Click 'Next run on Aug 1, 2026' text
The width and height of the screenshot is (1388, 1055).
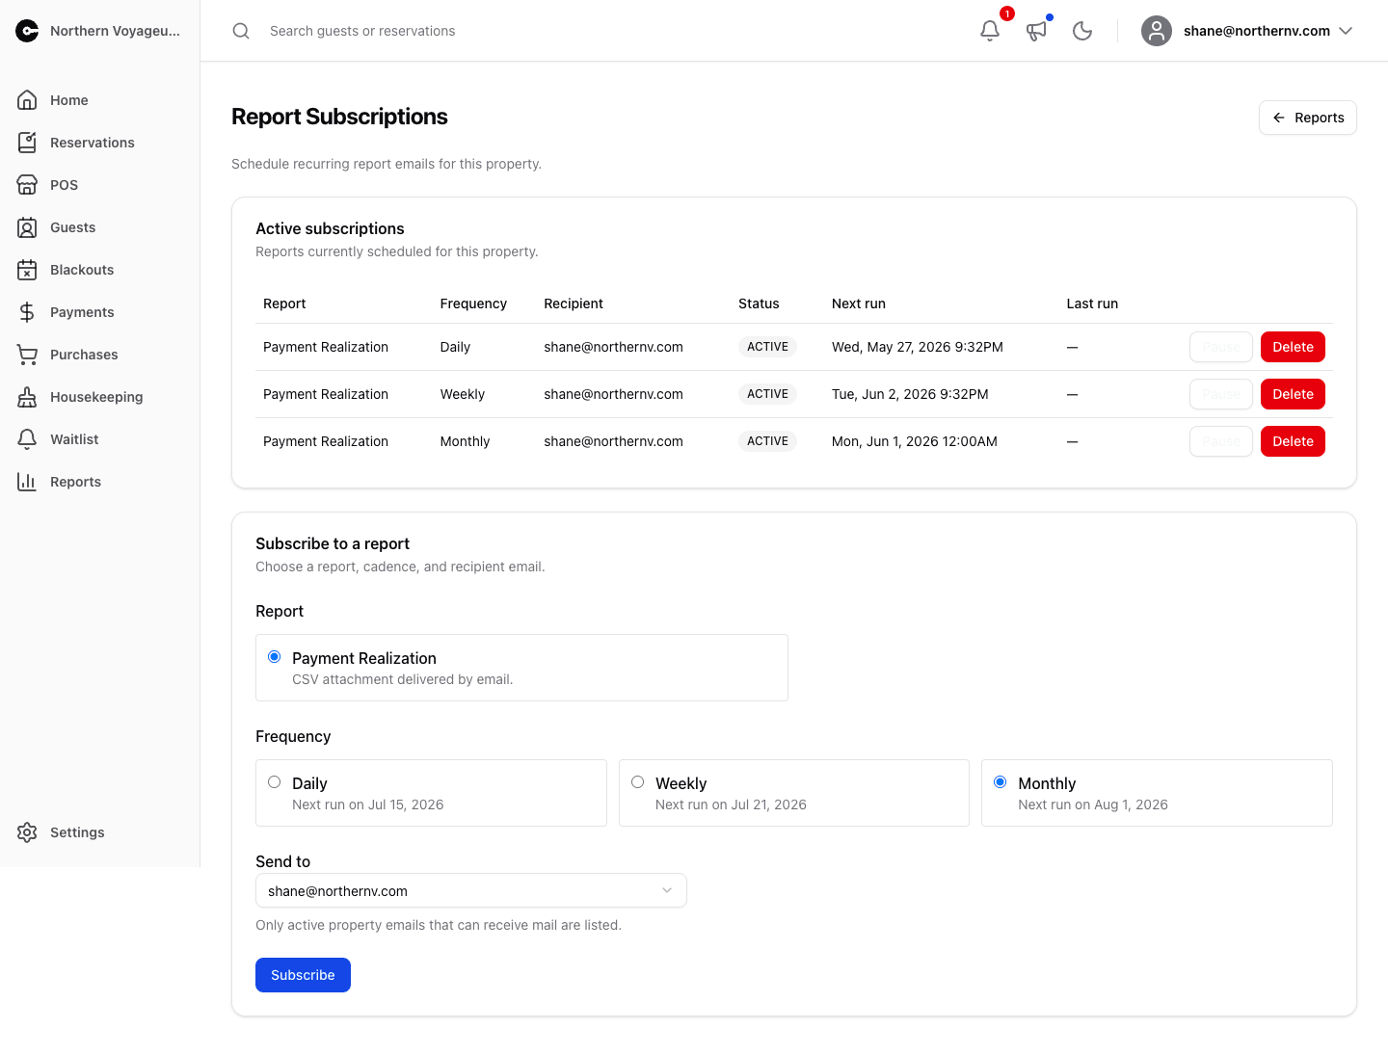[1093, 804]
